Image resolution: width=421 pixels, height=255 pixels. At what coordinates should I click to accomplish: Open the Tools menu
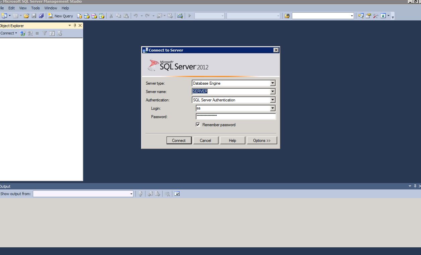click(35, 8)
